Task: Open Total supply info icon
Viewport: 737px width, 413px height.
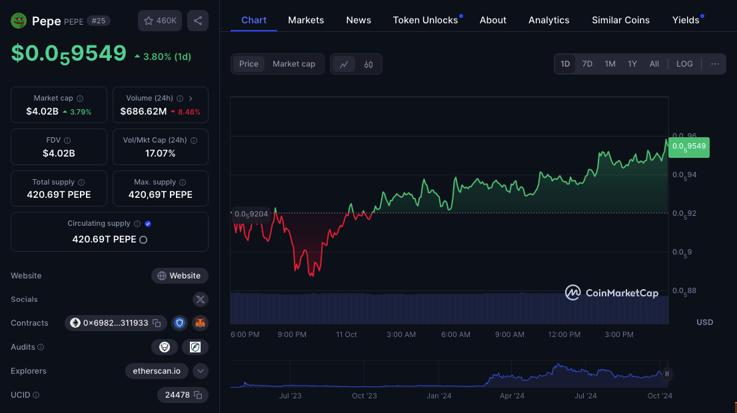Action: (x=81, y=183)
